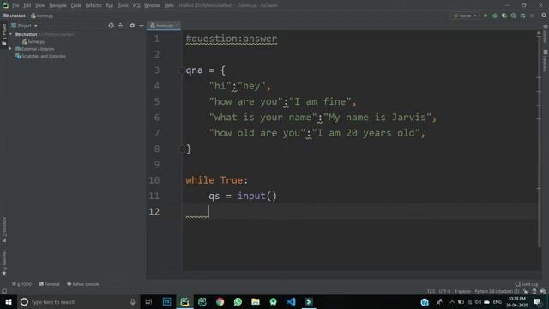
Task: Click line 12 in the editor
Action: tap(359, 212)
